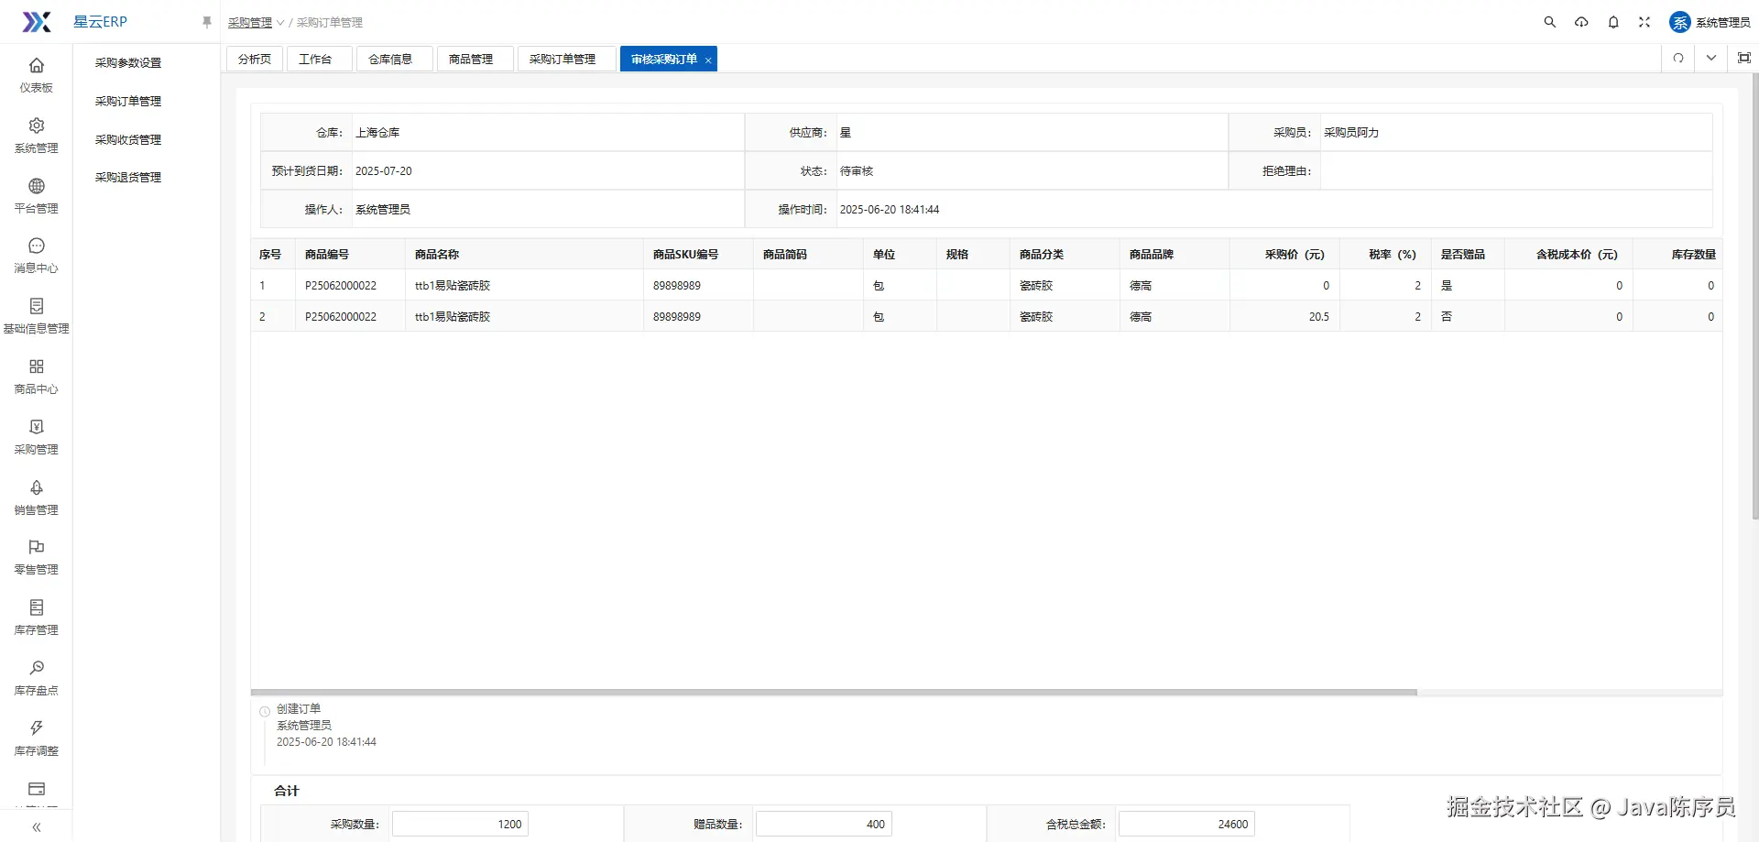Click the 含税总金额 total field
The width and height of the screenshot is (1759, 842).
[1186, 824]
